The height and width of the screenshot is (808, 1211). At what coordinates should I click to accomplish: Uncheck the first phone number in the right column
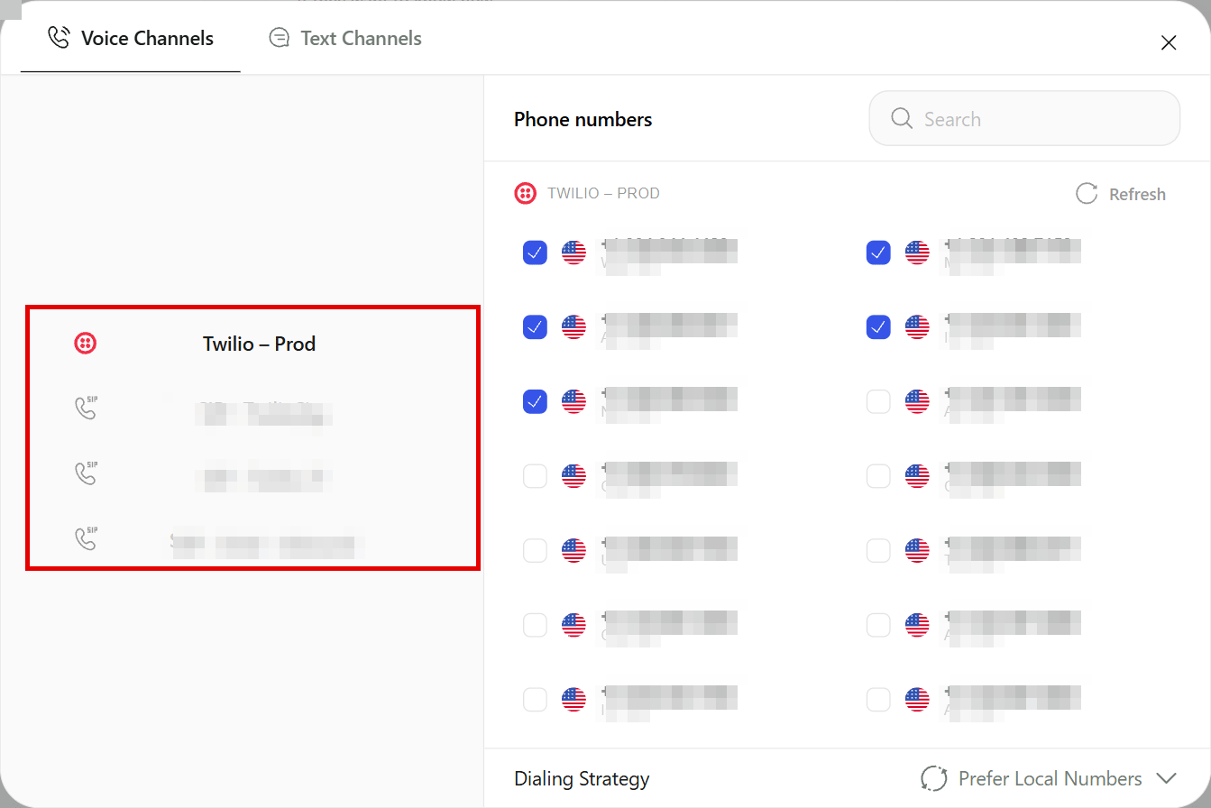[878, 252]
